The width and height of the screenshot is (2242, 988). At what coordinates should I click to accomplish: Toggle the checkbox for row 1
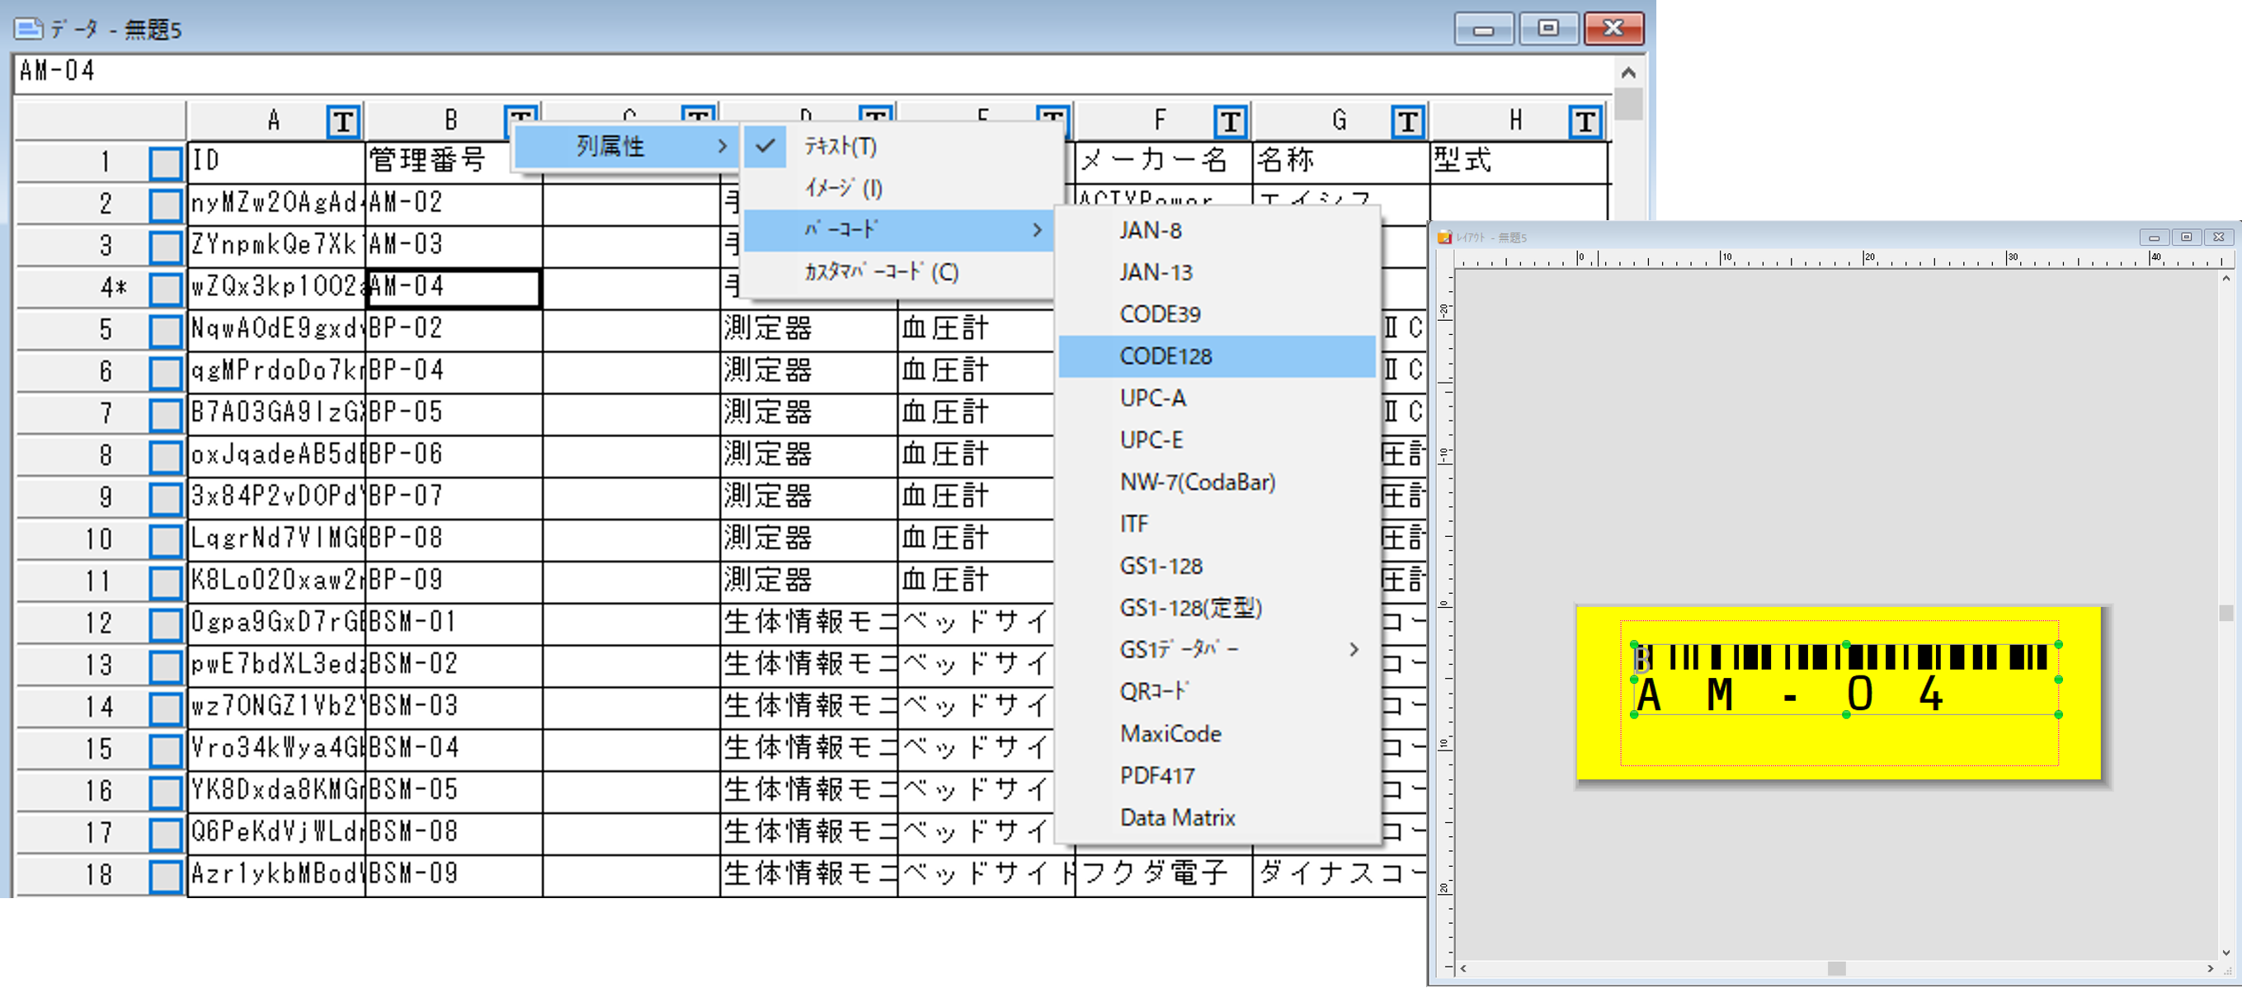(x=165, y=162)
